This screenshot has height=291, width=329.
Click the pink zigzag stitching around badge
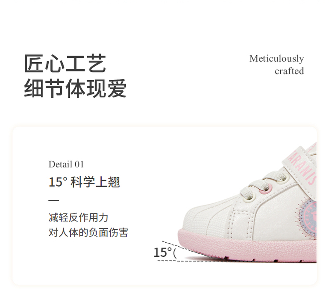point(298,218)
